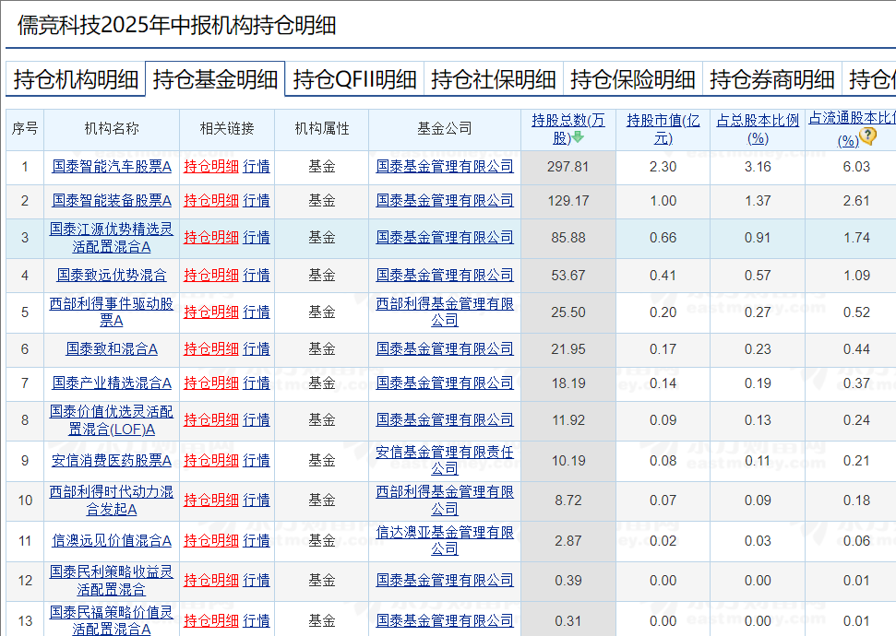Open 西部利得基金管理有限公司 in row 5

445,312
